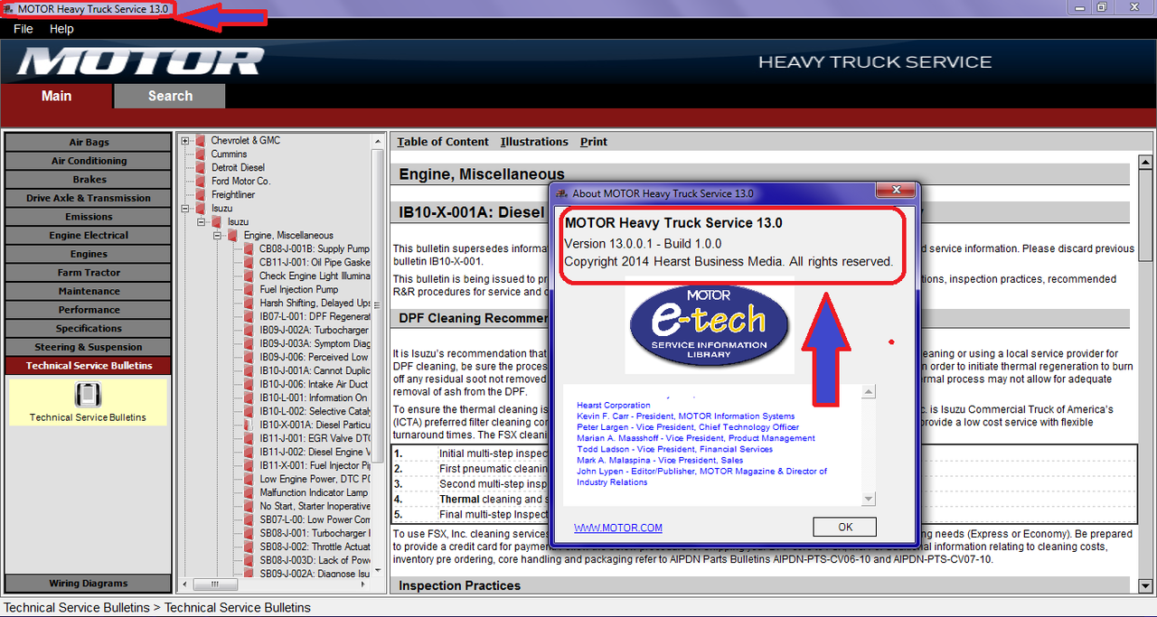Select 'CB11-J-001: Oil Pipe Gaske' tree row
1157x617 pixels.
pos(315,263)
